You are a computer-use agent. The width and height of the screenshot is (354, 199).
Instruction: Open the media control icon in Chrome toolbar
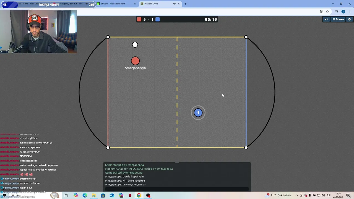pyautogui.click(x=337, y=12)
